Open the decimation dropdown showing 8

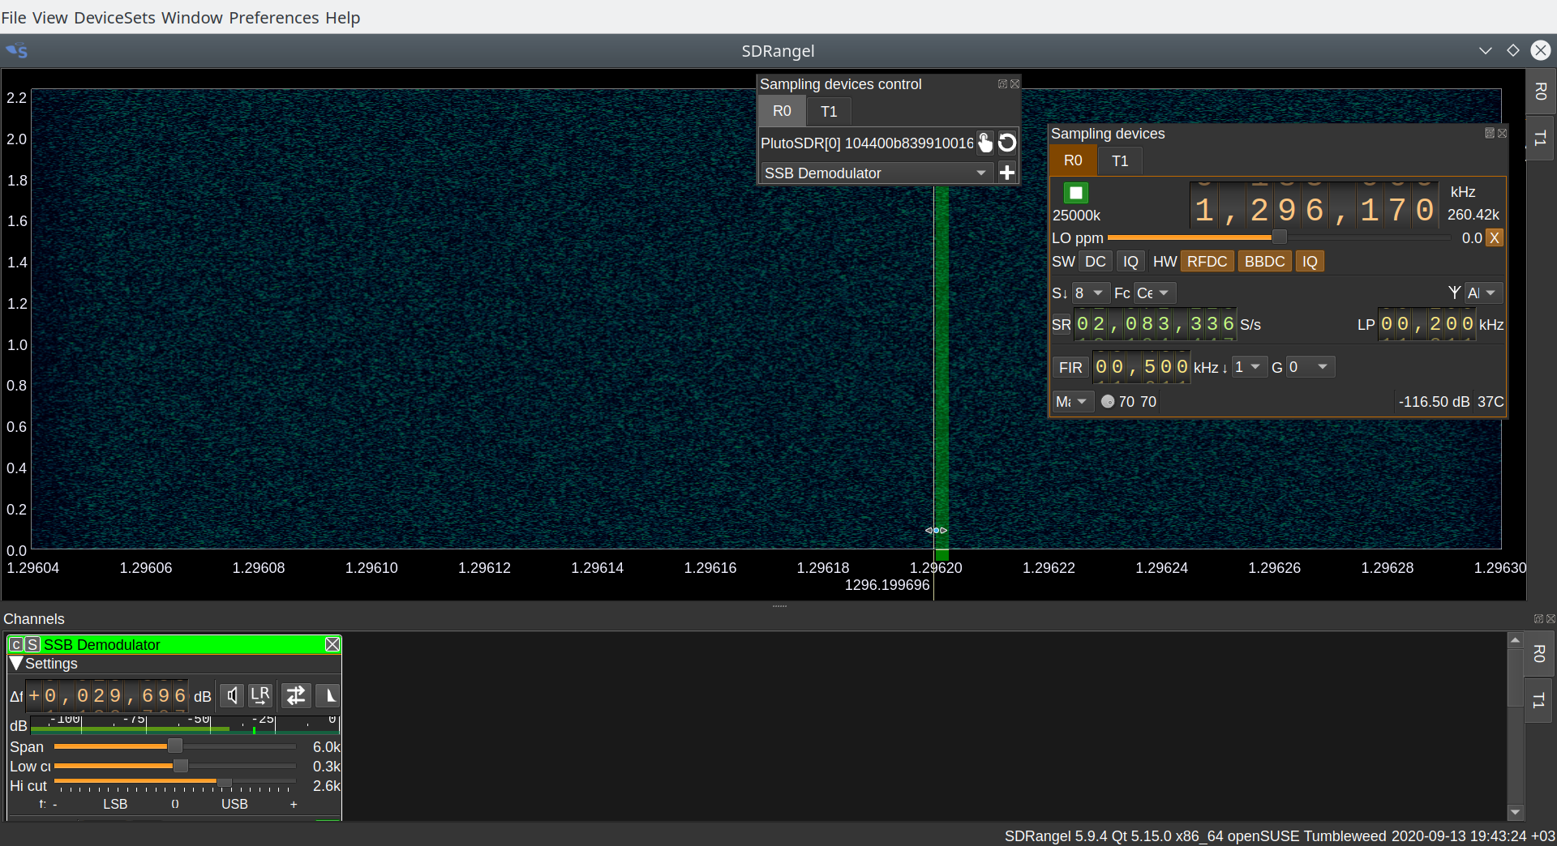click(1089, 293)
